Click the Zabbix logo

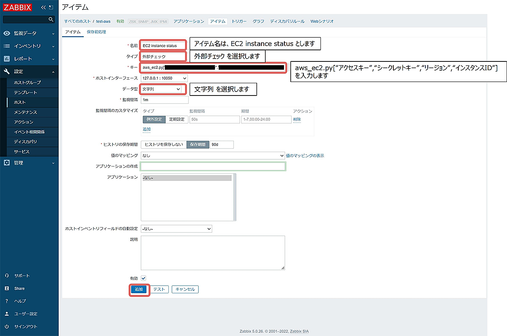tap(17, 7)
